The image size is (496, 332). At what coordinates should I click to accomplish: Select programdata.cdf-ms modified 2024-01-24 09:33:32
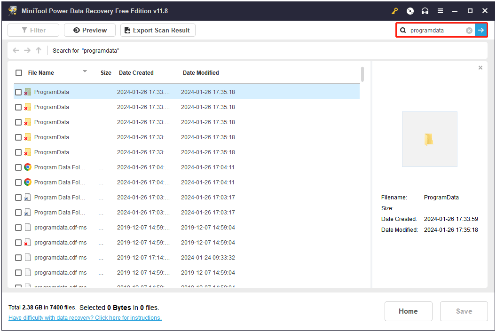187,258
